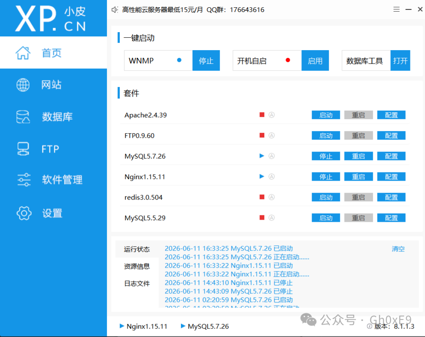Open 数据库工具 with the 打开 button
Viewport: 425px width, 337px height.
[x=400, y=60]
